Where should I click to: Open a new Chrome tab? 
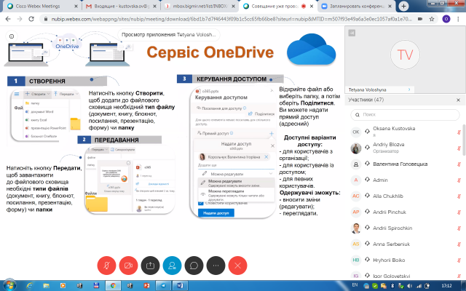(x=403, y=7)
